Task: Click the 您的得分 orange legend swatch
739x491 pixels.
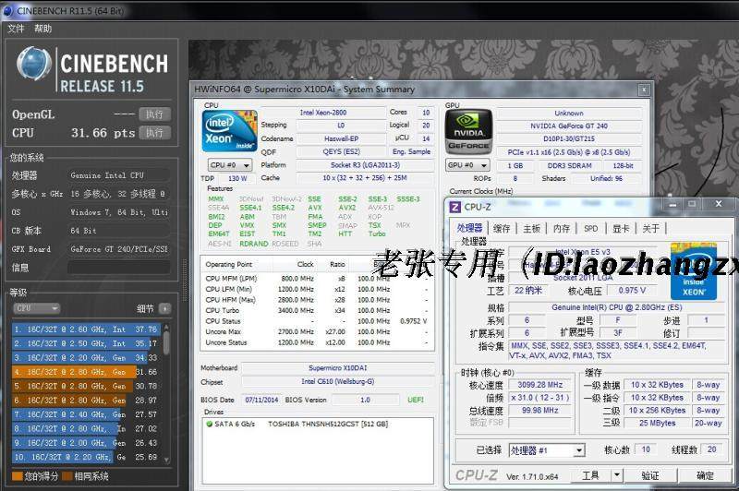Action: pyautogui.click(x=18, y=476)
